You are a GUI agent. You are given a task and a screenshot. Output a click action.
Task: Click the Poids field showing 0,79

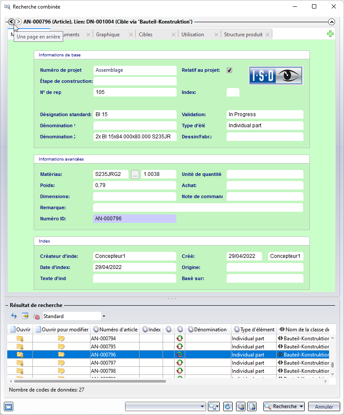tap(134, 185)
